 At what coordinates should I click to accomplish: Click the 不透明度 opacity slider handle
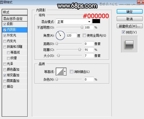pos(82,27)
